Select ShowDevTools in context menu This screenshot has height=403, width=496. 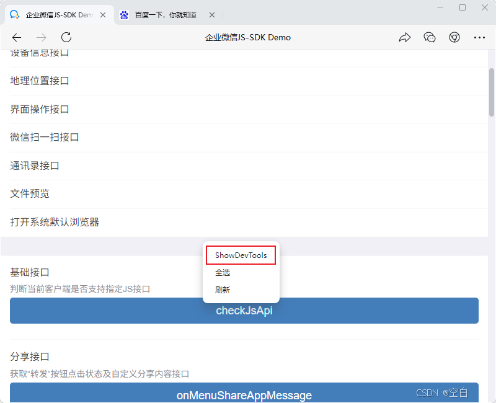coord(241,255)
